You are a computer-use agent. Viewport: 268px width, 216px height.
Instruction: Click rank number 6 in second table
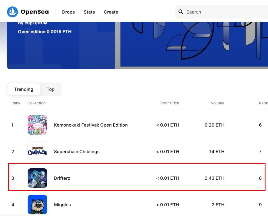[x=260, y=125]
